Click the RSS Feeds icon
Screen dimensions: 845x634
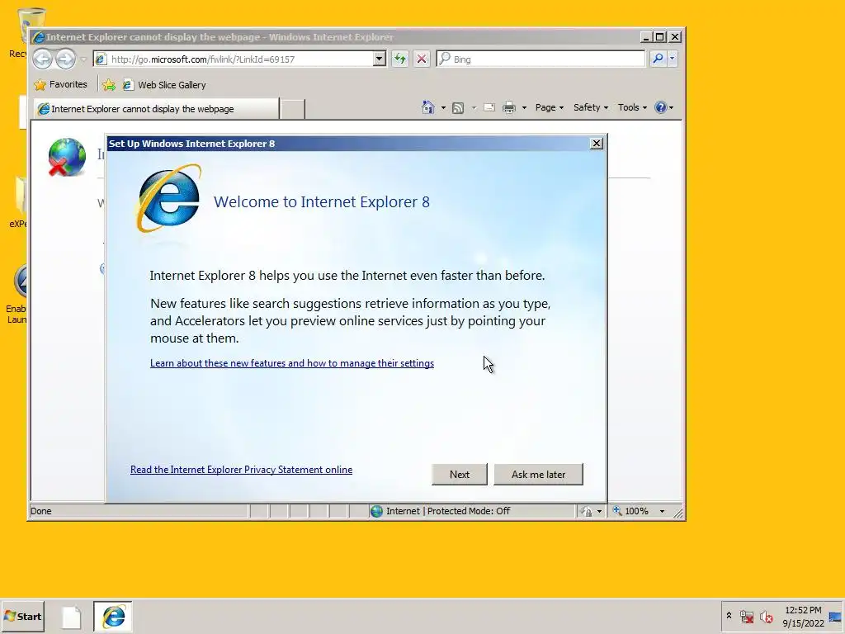(x=457, y=108)
